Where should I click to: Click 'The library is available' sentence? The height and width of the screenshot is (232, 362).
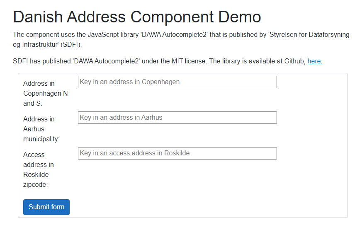coord(245,61)
